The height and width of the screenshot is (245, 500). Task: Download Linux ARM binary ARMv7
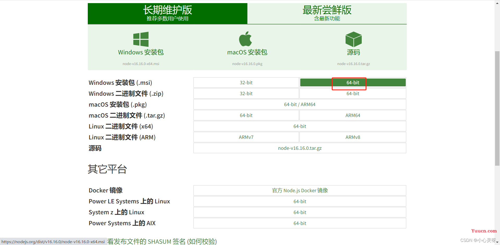[246, 137]
